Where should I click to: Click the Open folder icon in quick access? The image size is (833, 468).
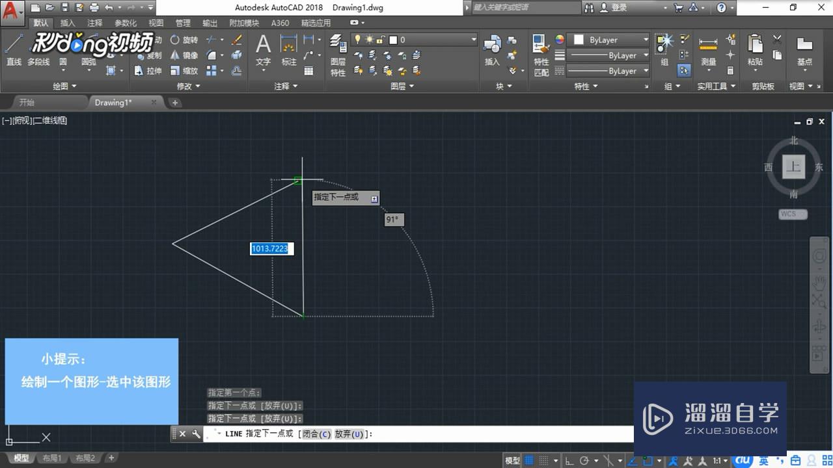[50, 8]
